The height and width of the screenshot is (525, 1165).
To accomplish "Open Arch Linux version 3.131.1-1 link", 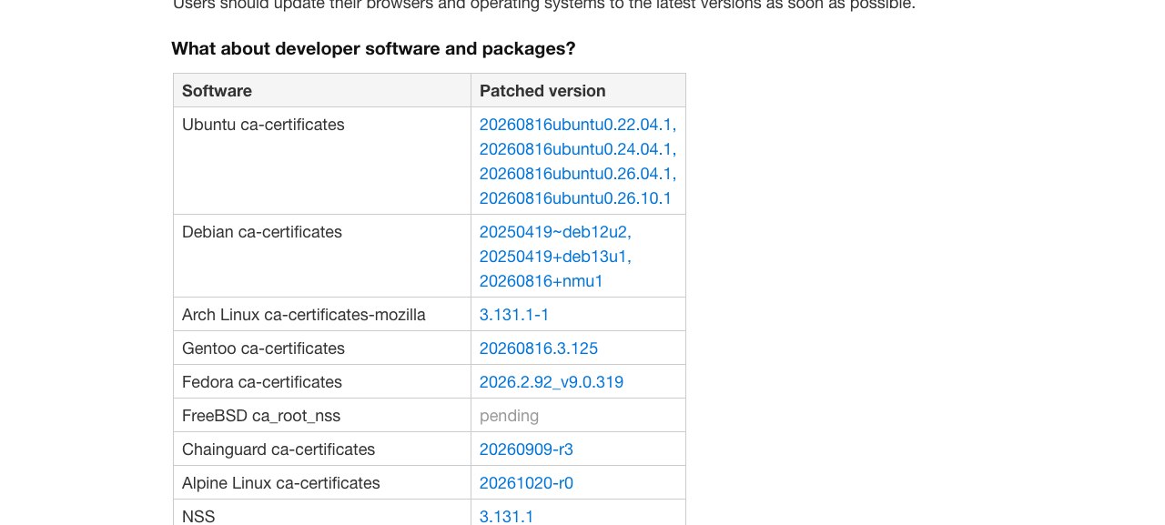I will (x=514, y=315).
